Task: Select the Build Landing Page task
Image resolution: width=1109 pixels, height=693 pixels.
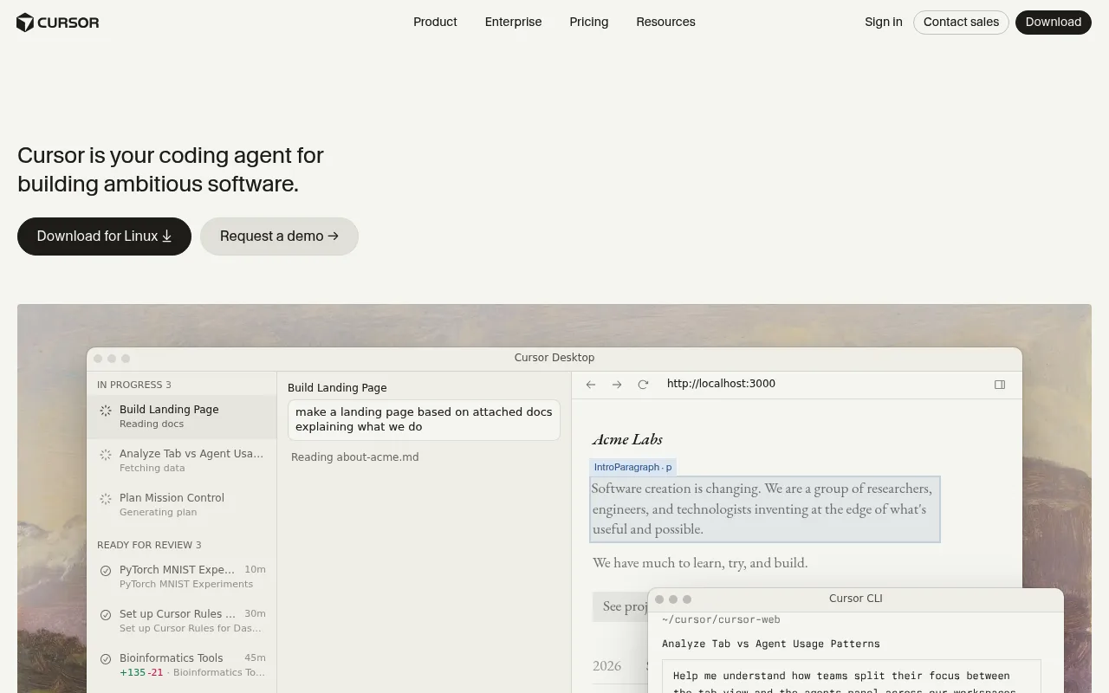Action: 182,417
